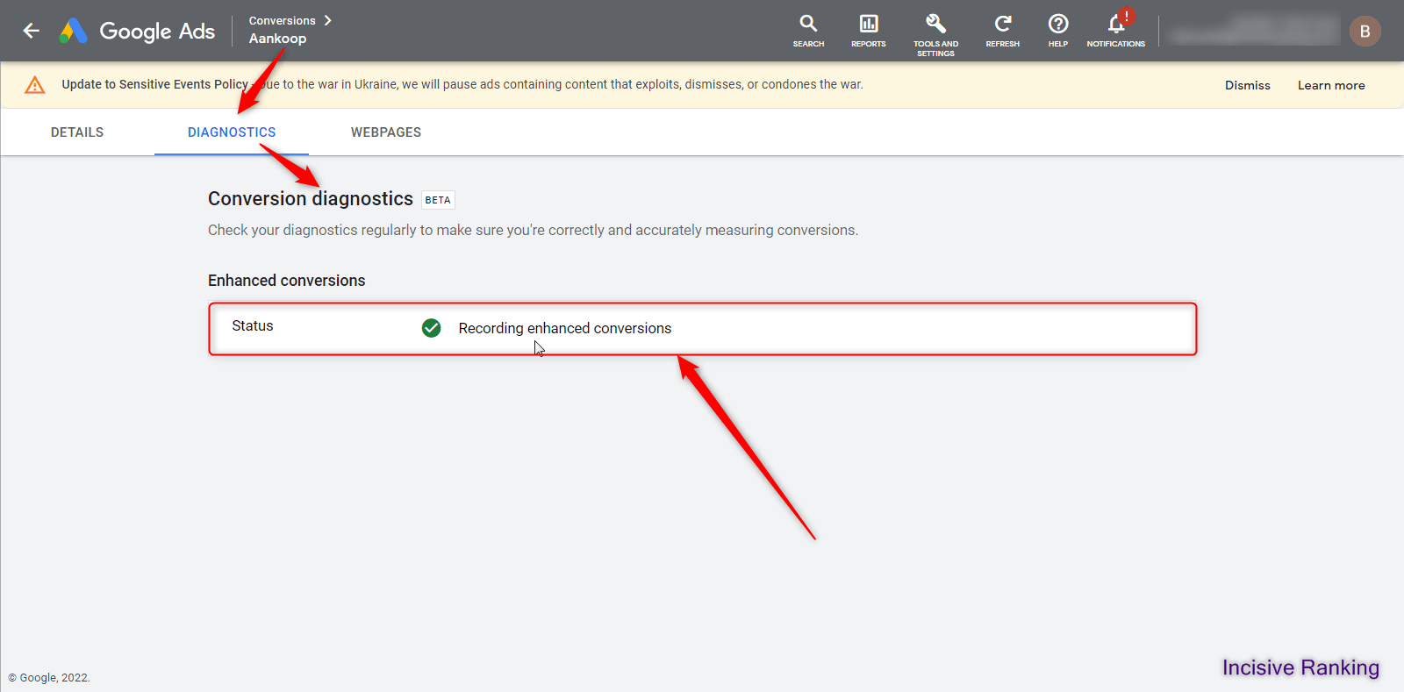Click the Recording enhanced conversions status text
Viewport: 1404px width, 692px height.
(x=564, y=328)
